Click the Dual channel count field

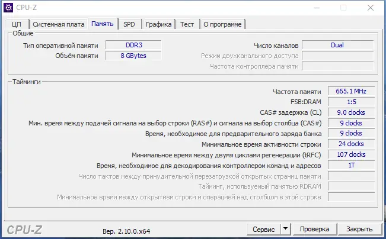(x=337, y=45)
